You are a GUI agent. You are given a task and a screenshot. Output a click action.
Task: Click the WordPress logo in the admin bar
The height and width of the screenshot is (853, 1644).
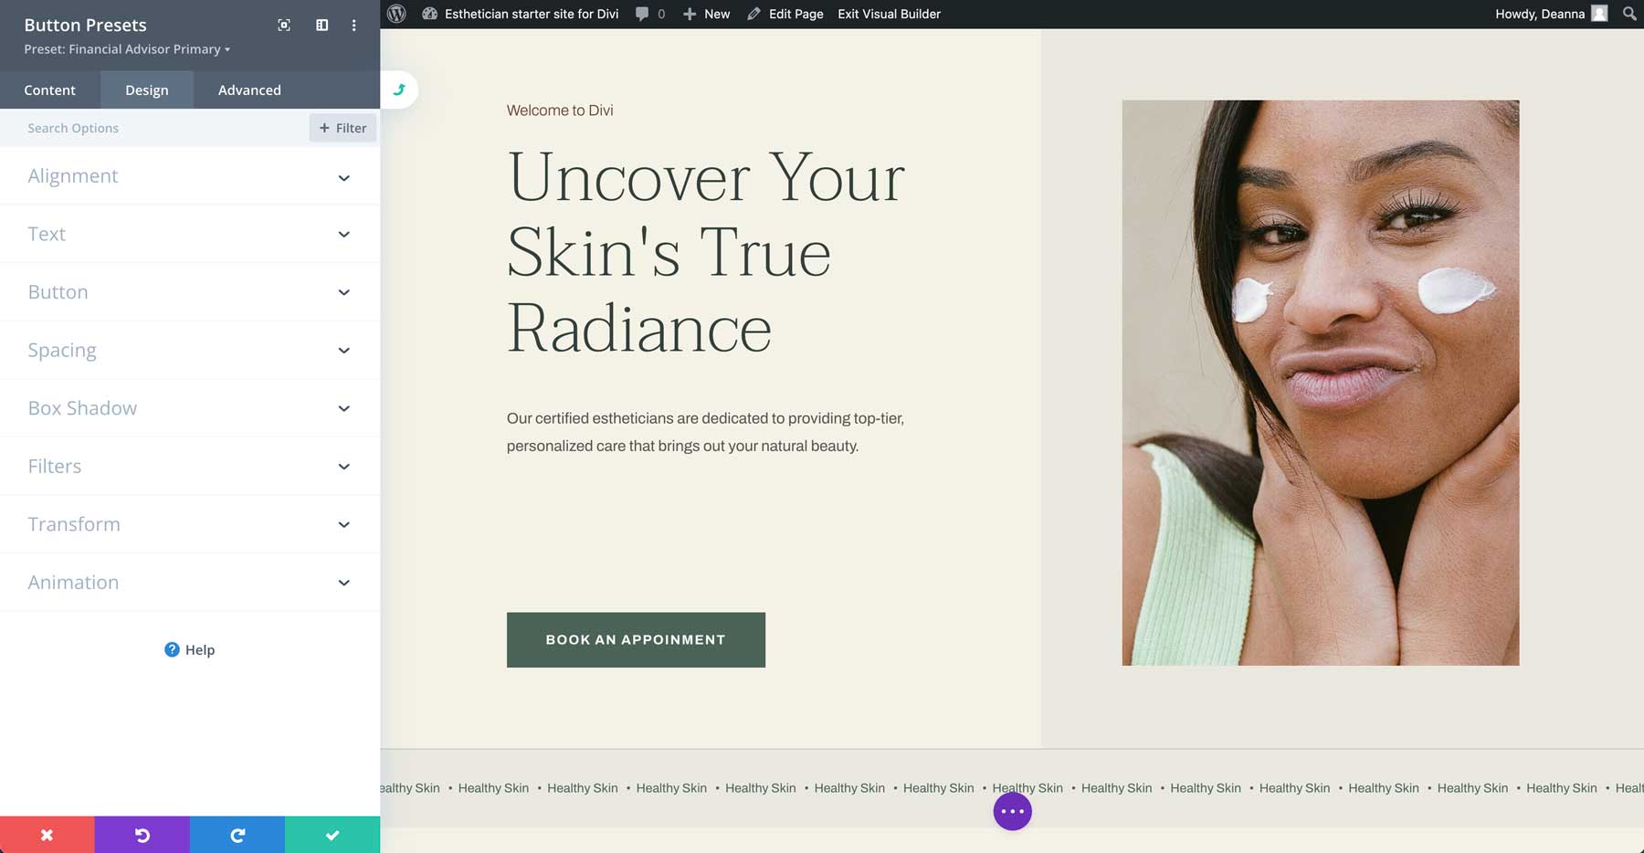click(395, 14)
